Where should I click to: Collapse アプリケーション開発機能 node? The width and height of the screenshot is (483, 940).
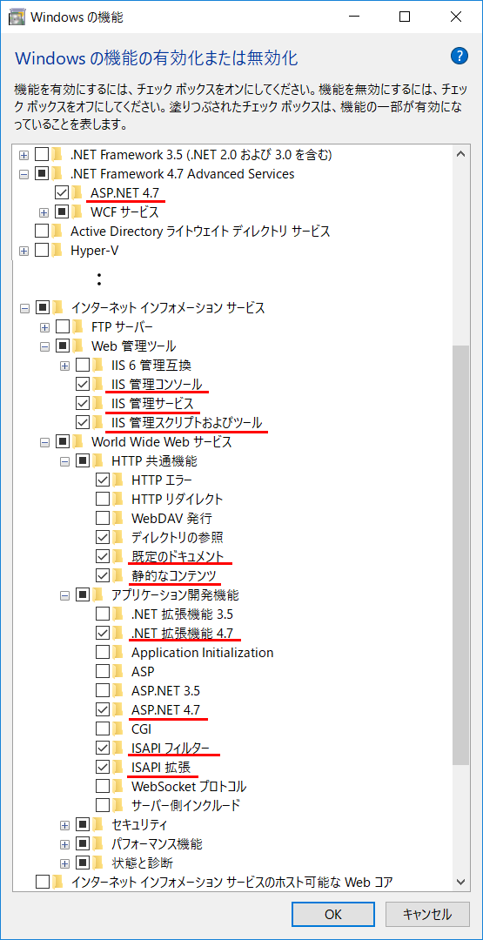tap(64, 596)
